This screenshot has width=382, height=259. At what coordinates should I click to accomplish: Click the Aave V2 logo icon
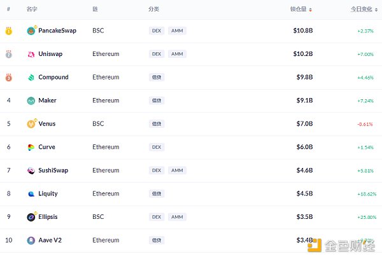31,241
